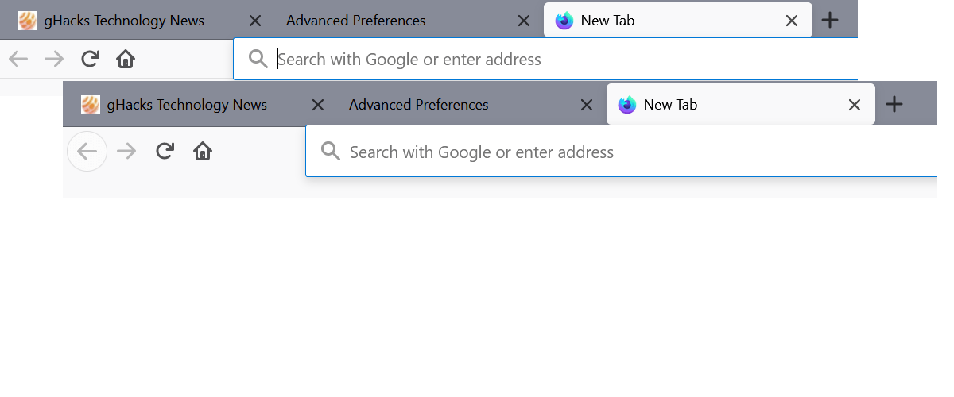Image resolution: width=954 pixels, height=397 pixels.
Task: Click the reload icon in the upper toolbar
Action: pyautogui.click(x=91, y=59)
